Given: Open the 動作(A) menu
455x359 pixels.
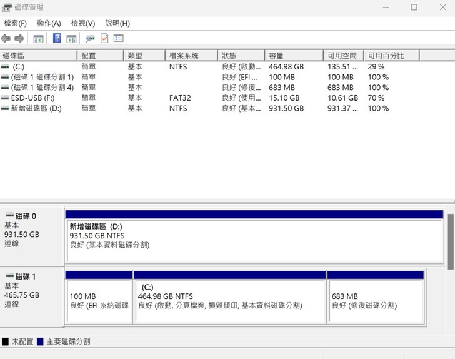Looking at the screenshot, I should (x=49, y=23).
